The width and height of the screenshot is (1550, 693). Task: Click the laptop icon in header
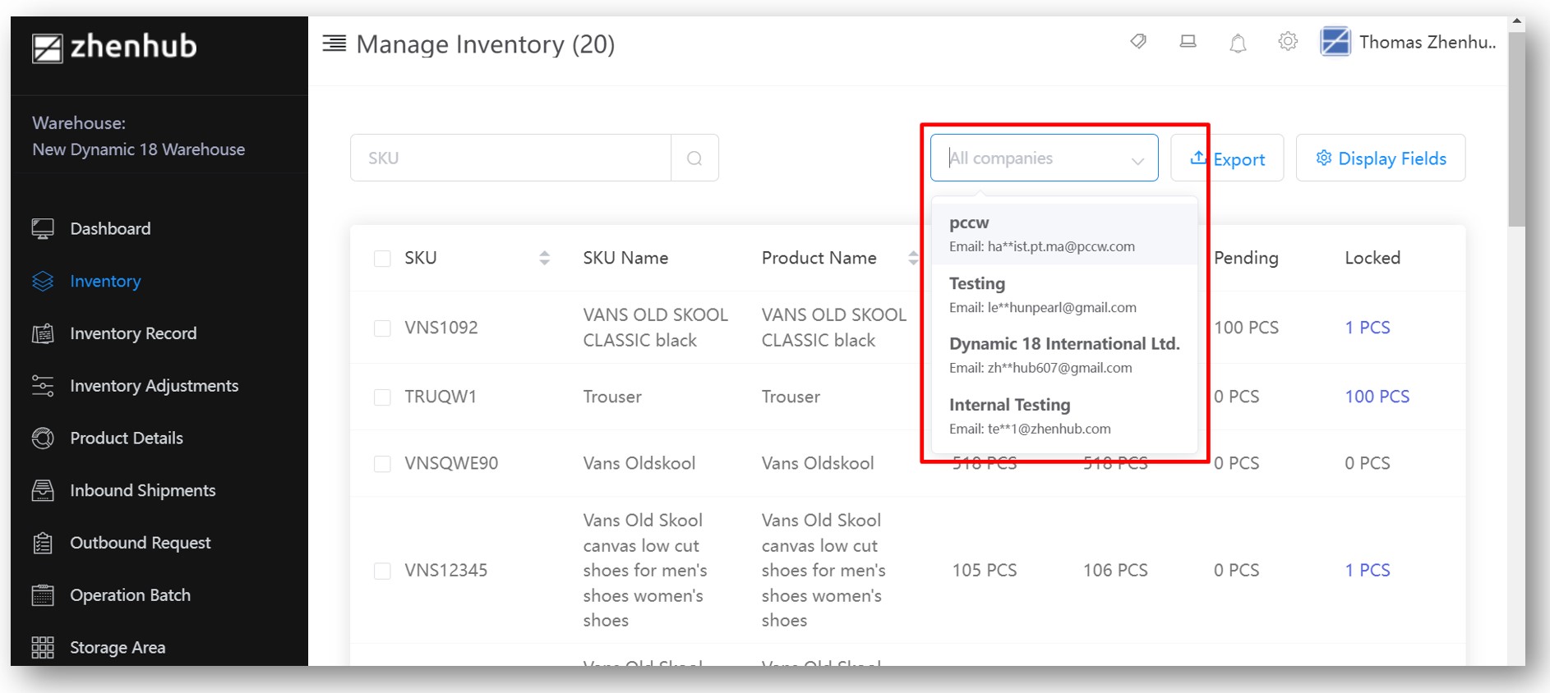click(x=1188, y=42)
